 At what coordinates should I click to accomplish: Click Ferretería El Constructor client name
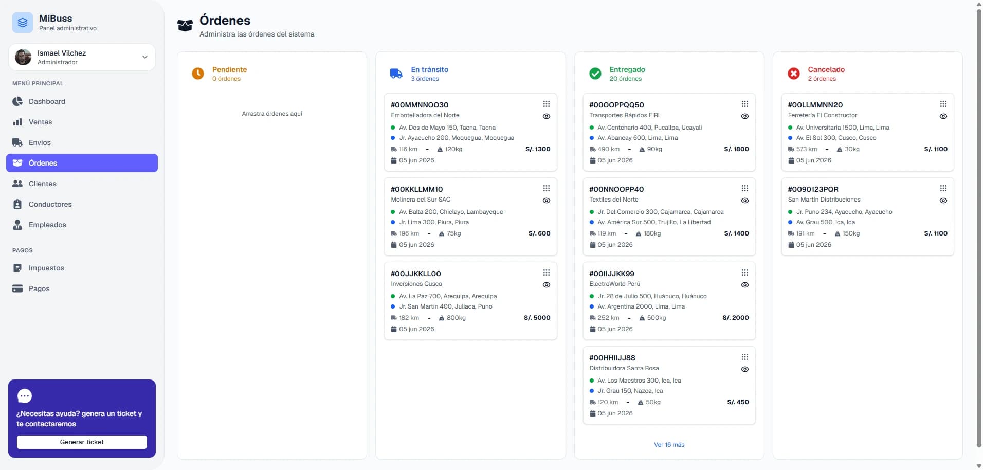tap(823, 115)
